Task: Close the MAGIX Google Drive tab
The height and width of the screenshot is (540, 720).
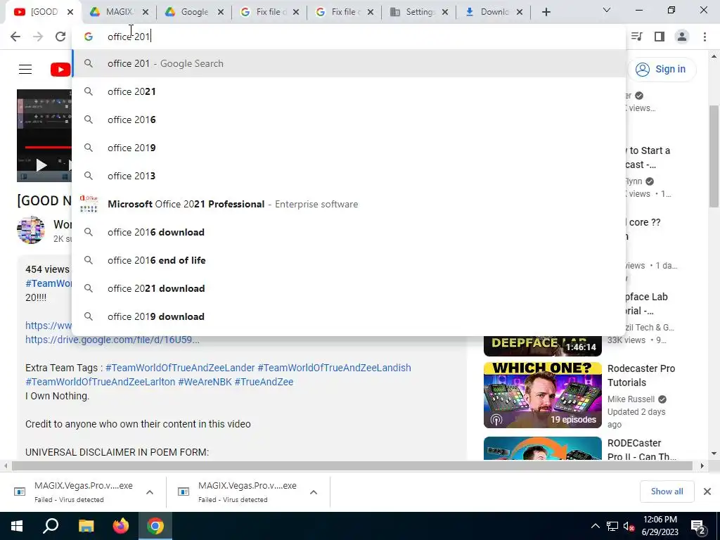Action: pyautogui.click(x=146, y=12)
